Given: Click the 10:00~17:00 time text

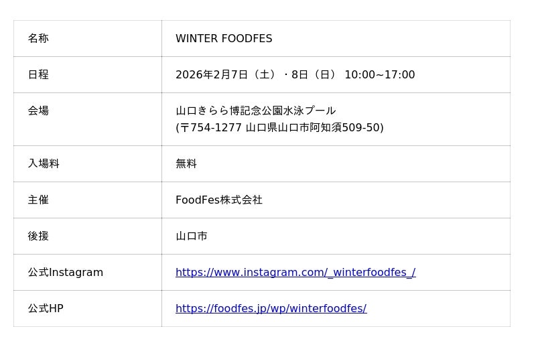Looking at the screenshot, I should 379,74.
